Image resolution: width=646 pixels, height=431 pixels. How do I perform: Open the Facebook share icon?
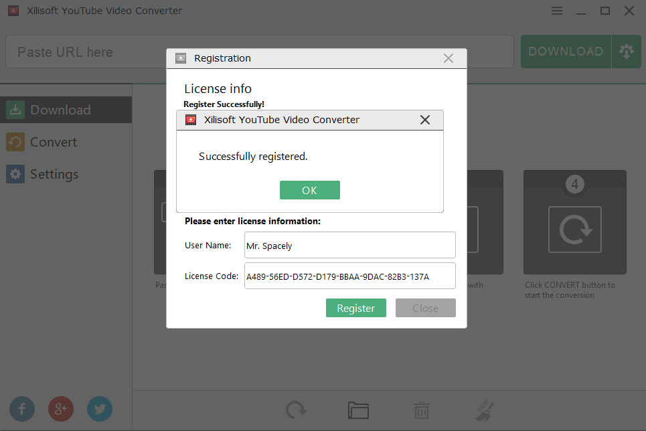coord(22,408)
